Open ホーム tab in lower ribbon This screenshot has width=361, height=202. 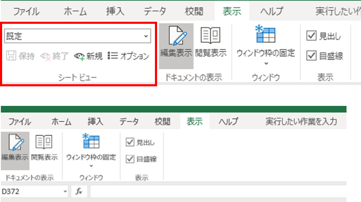click(x=61, y=122)
